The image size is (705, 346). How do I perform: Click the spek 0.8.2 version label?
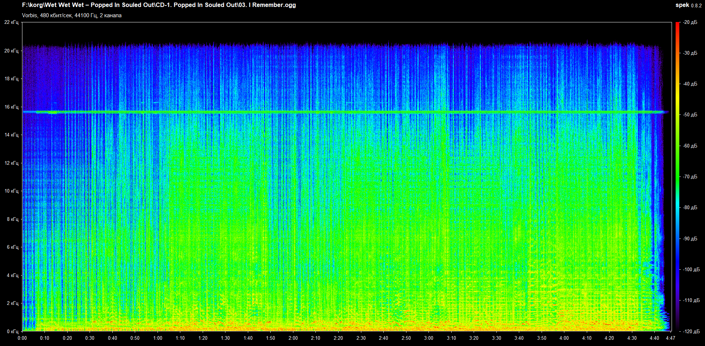click(x=688, y=5)
